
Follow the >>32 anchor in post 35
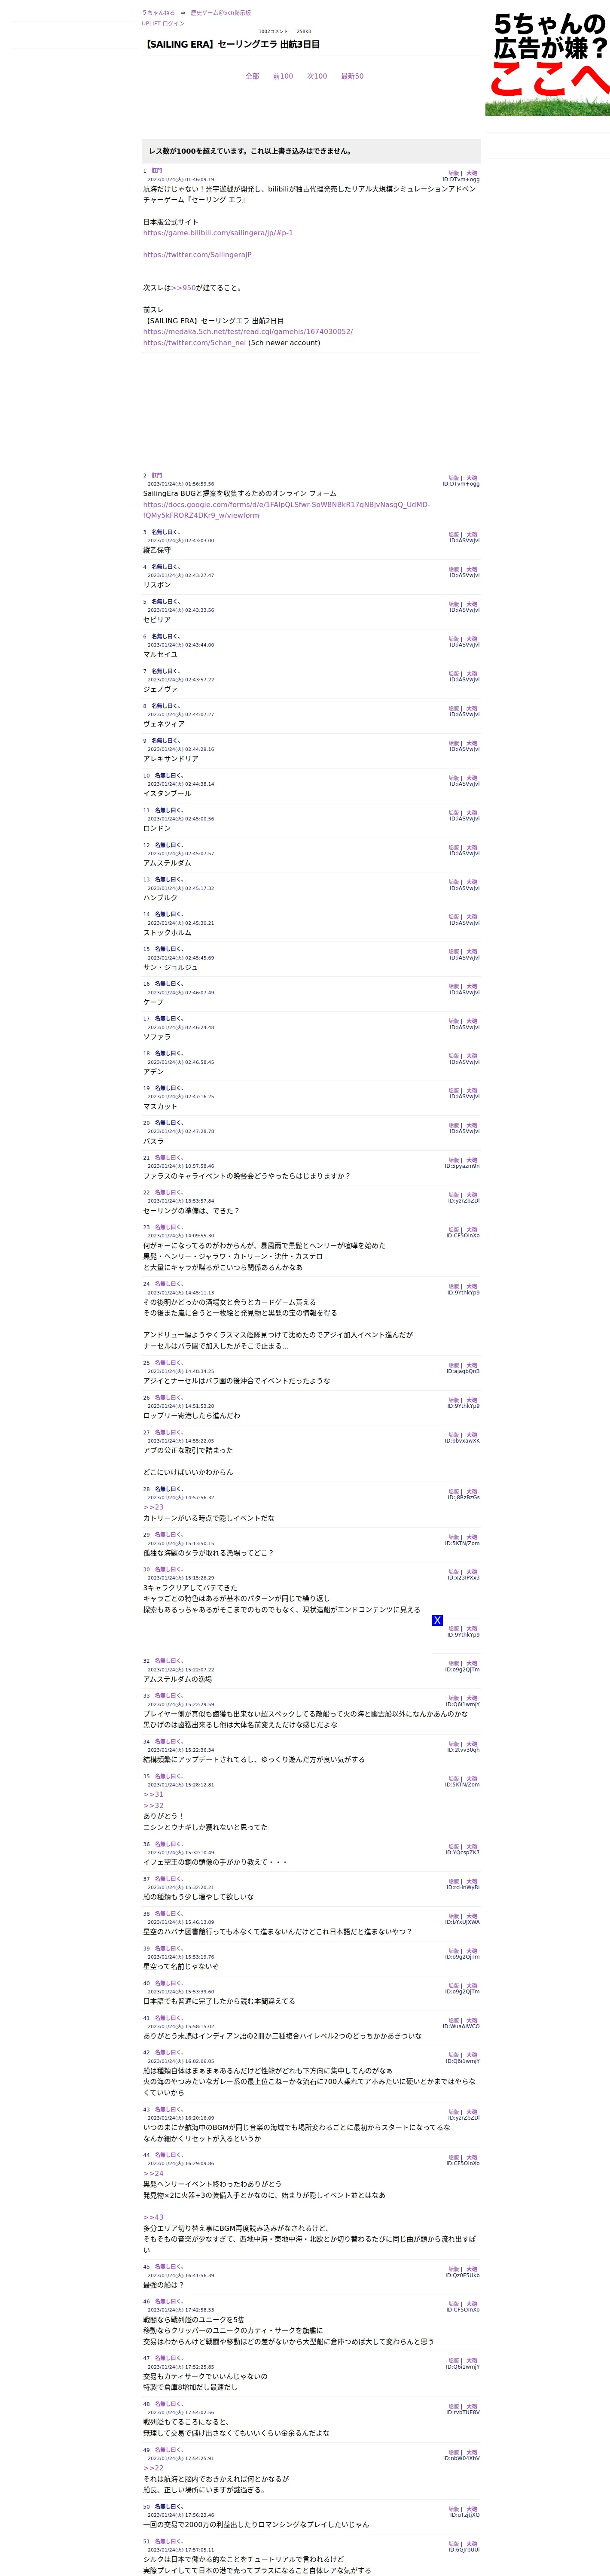pyautogui.click(x=153, y=1806)
